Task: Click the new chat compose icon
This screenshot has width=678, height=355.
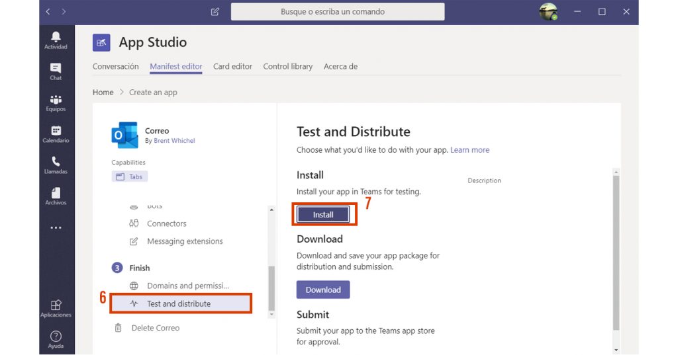Action: 215,12
